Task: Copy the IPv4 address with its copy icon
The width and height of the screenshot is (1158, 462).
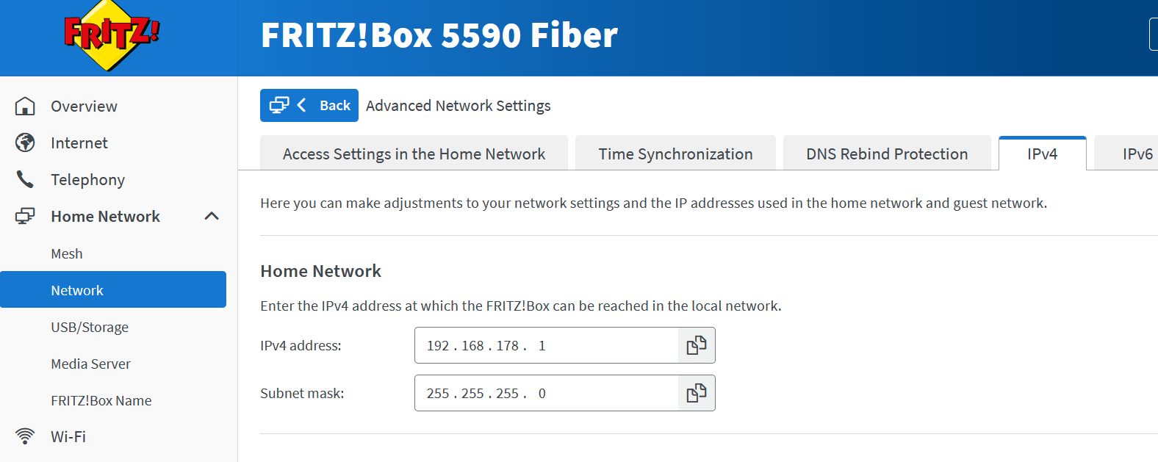Action: tap(696, 345)
